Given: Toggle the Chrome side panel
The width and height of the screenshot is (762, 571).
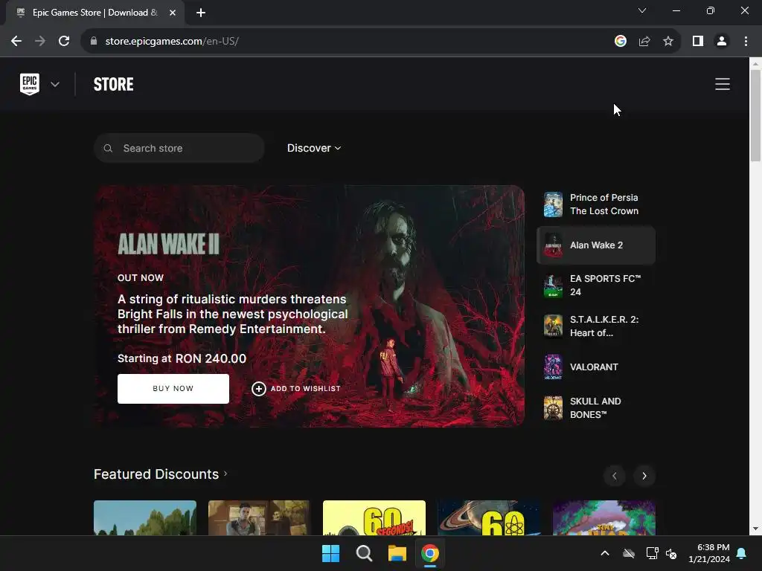Looking at the screenshot, I should click(698, 42).
